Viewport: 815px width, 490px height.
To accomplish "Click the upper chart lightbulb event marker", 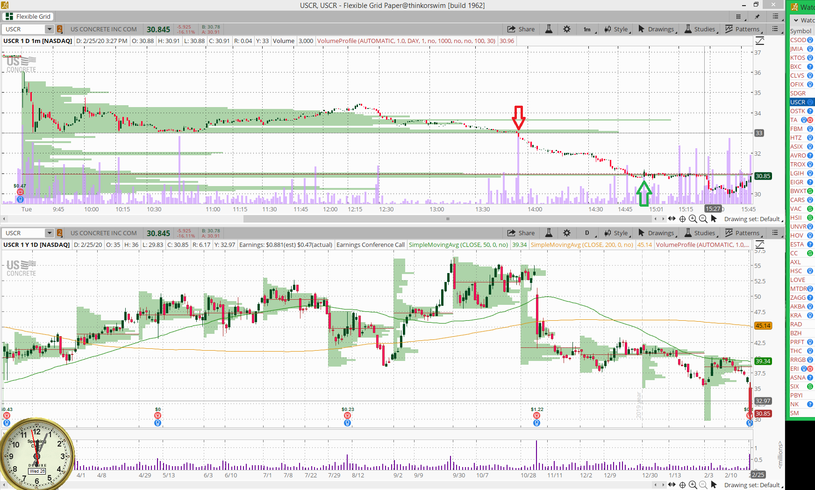I will point(20,199).
